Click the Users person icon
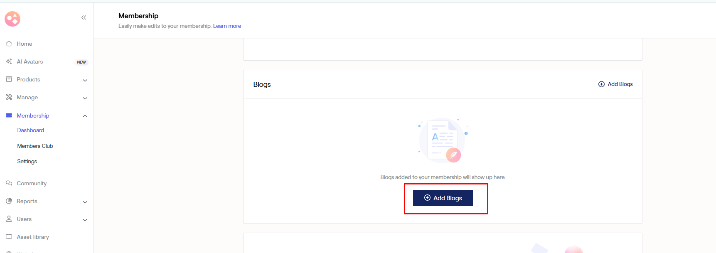Viewport: 716px width, 253px height. click(x=9, y=219)
